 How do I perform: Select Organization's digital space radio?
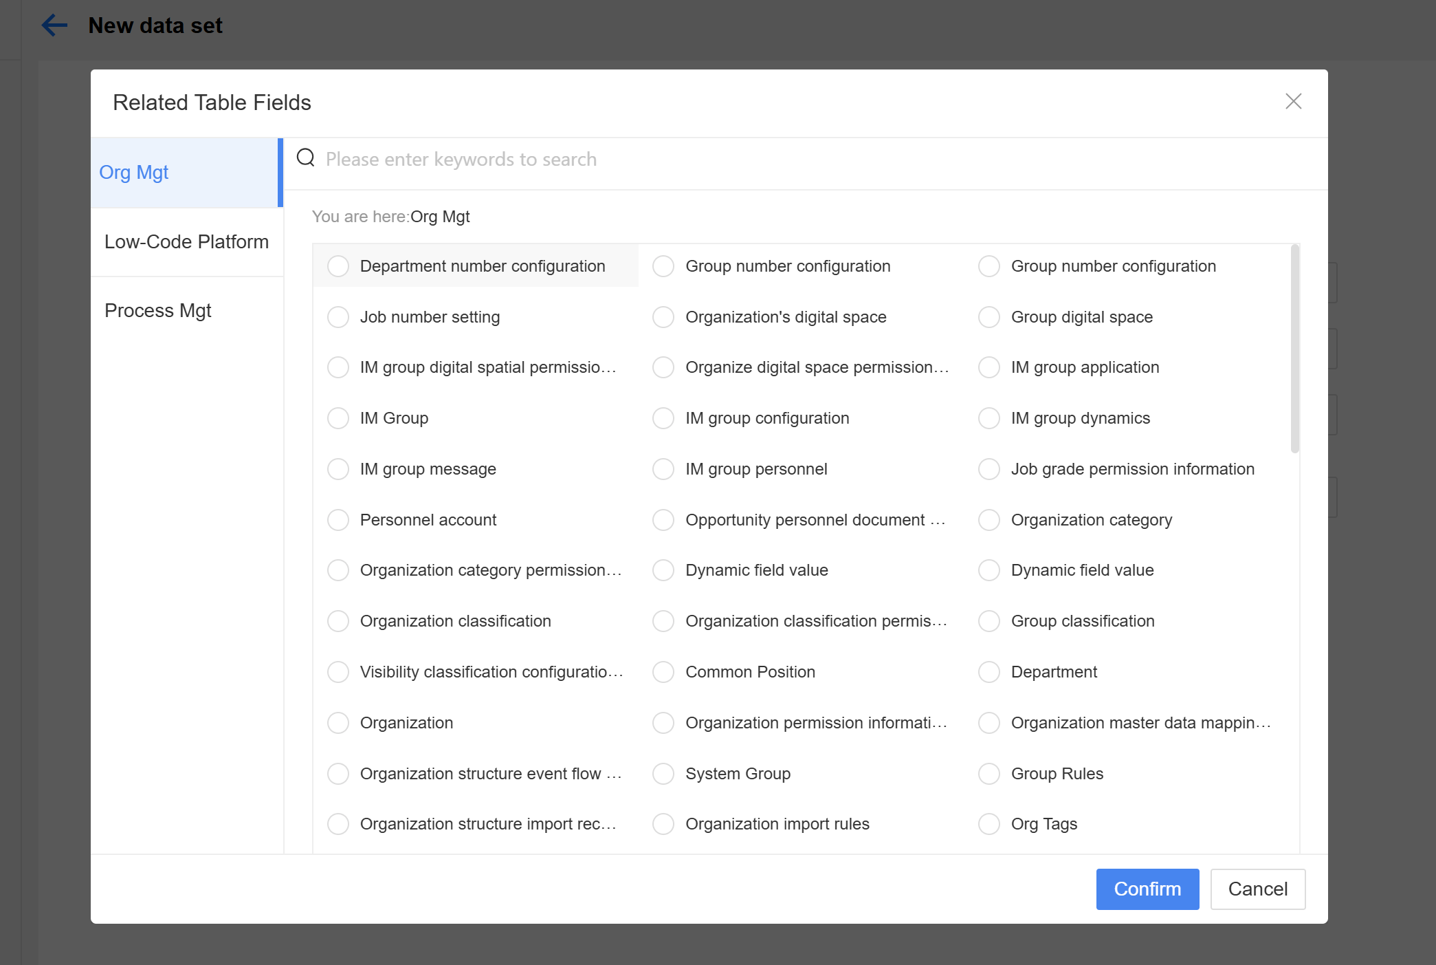[663, 317]
